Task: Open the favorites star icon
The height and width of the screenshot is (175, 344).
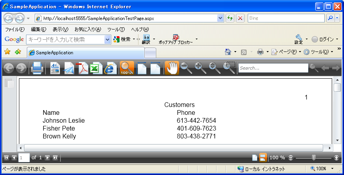Action: [7, 52]
